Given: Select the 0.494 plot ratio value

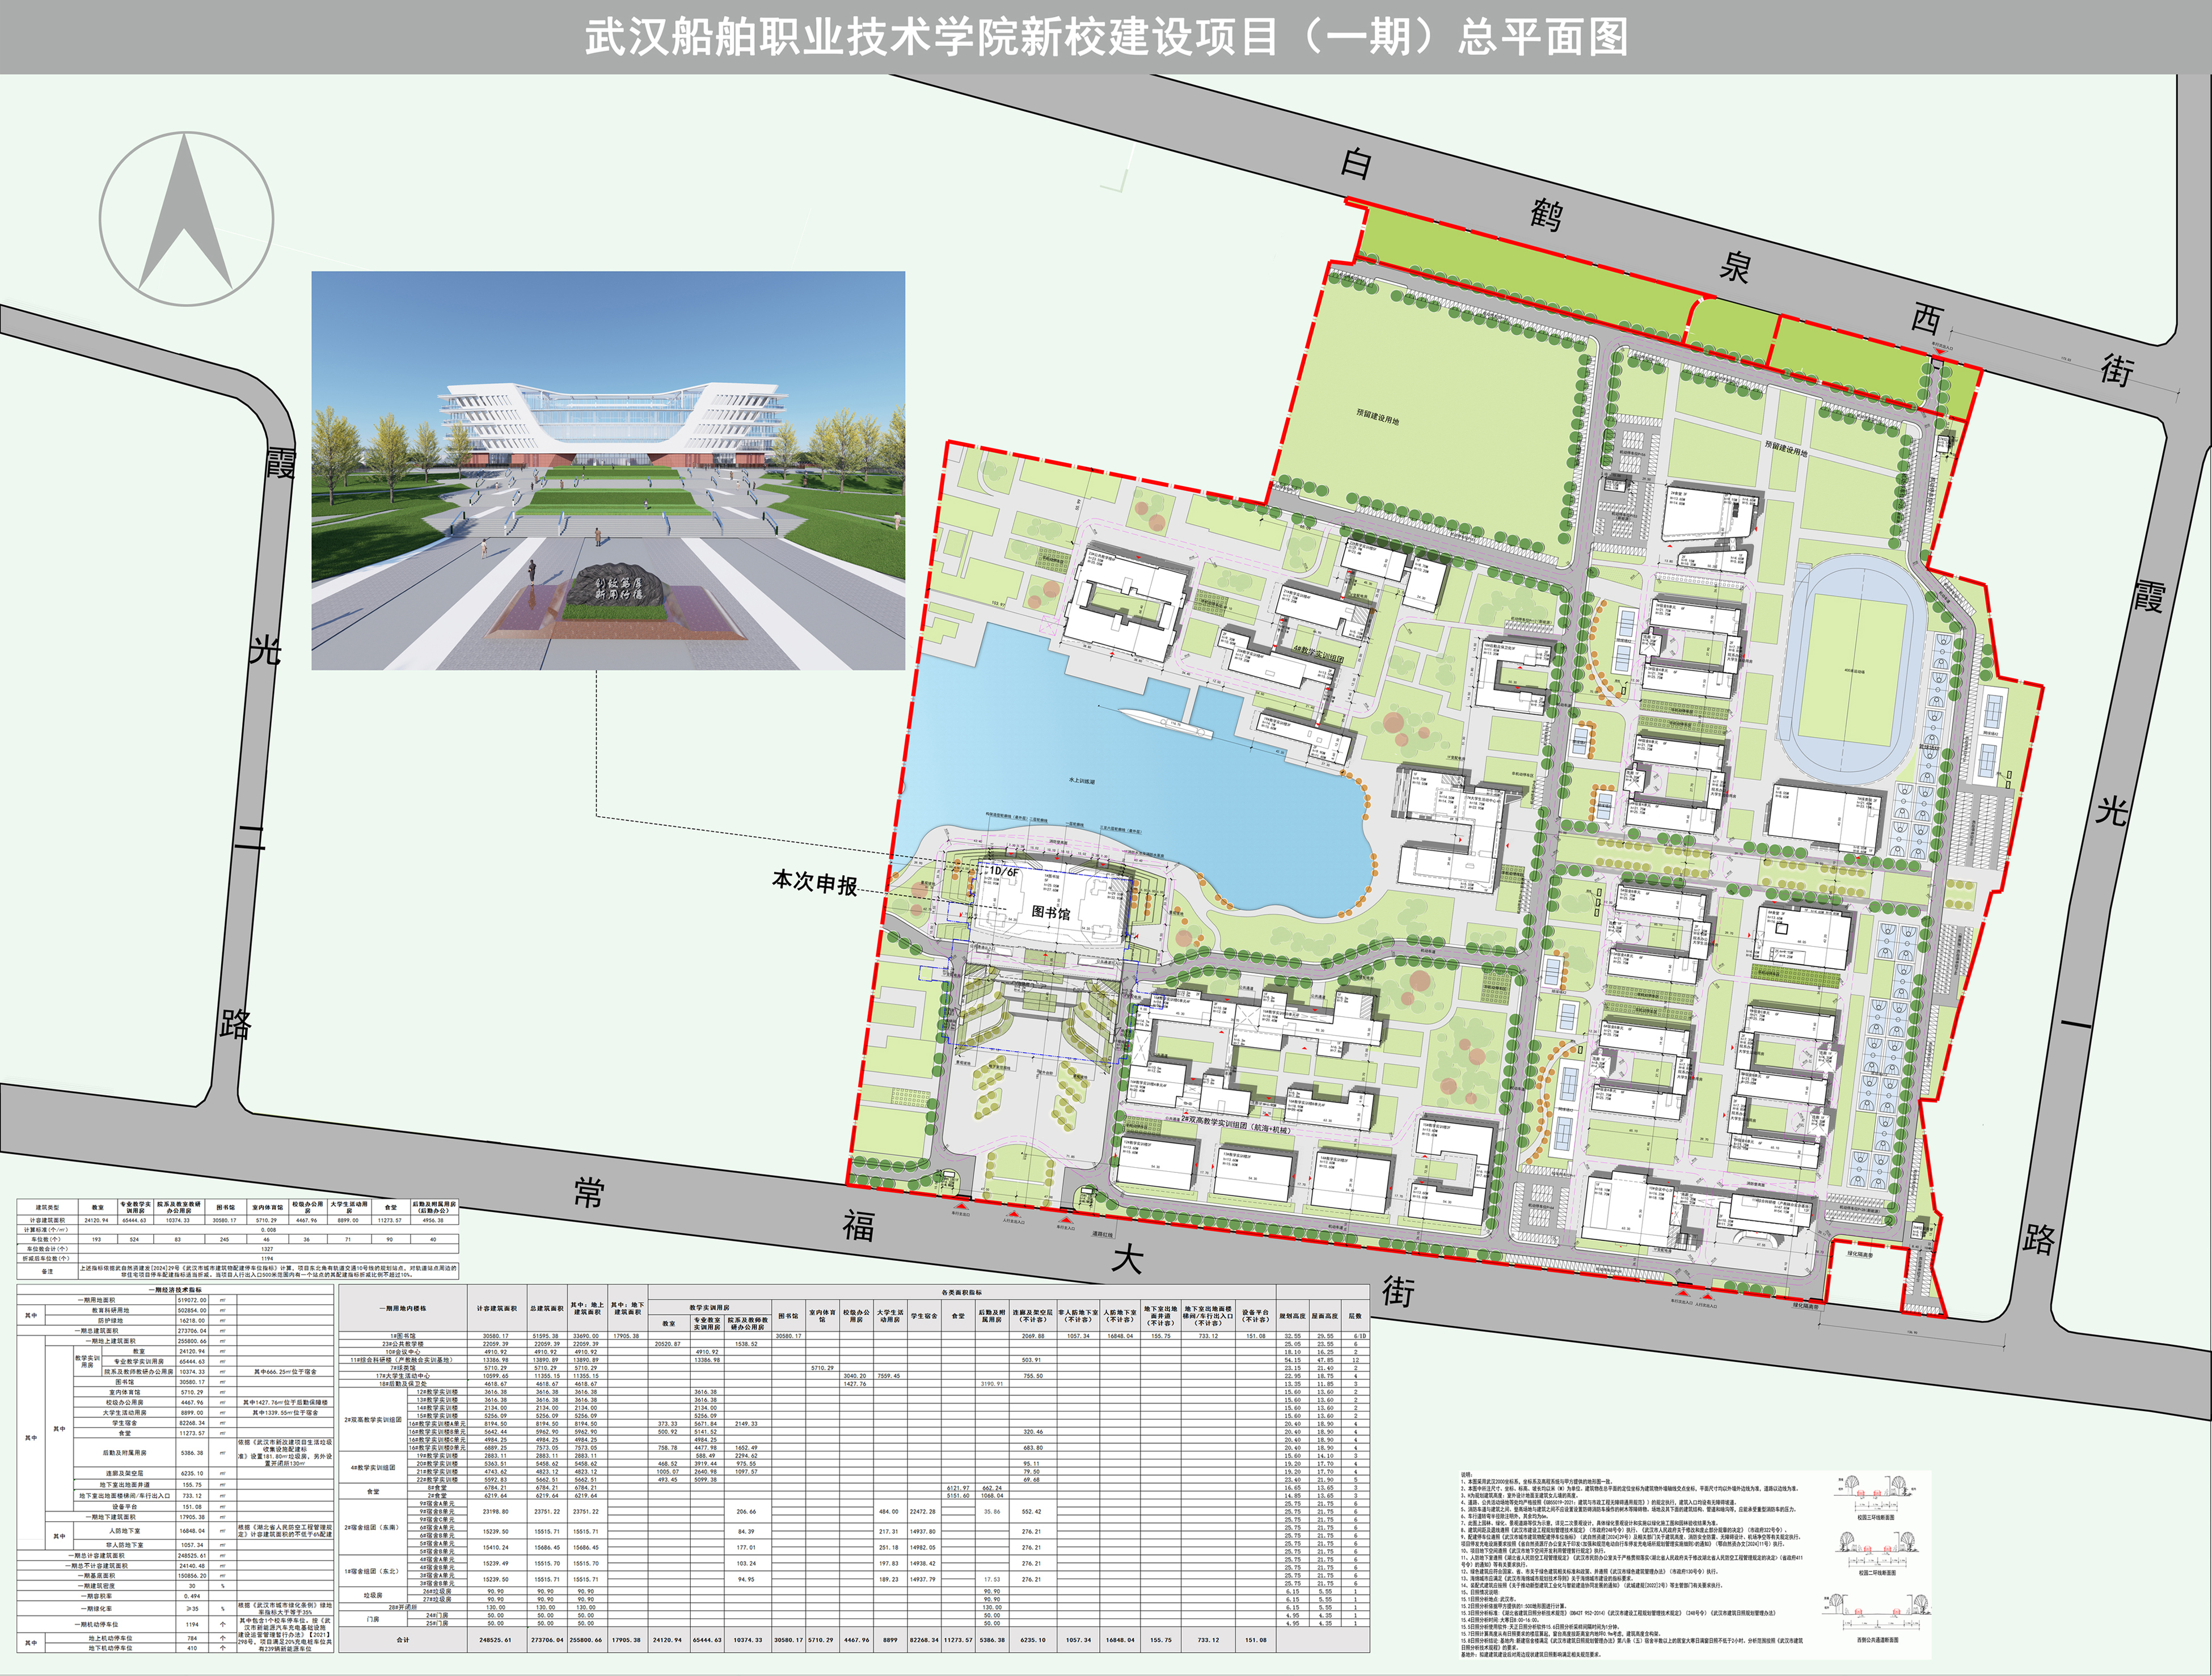Looking at the screenshot, I should [192, 1597].
